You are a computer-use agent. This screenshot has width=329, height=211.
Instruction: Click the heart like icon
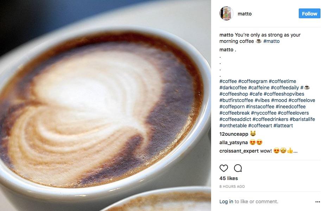click(224, 168)
